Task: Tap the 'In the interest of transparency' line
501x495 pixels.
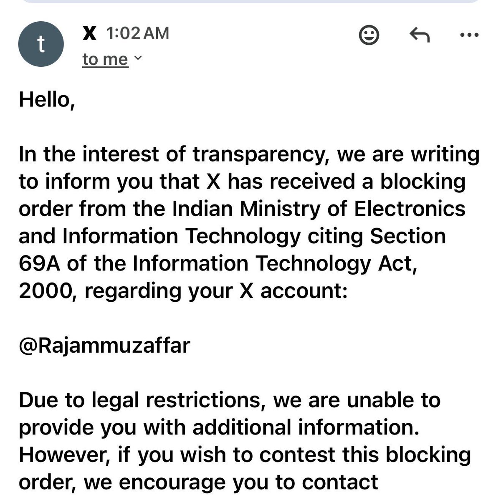Action: (249, 154)
